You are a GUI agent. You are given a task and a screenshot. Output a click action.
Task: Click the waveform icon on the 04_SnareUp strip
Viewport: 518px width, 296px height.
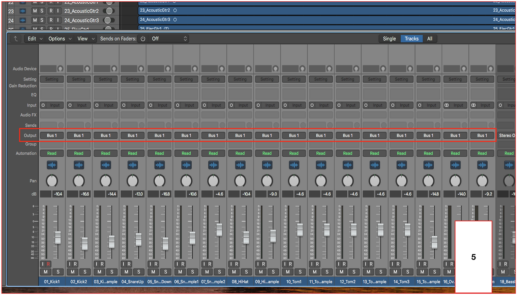(x=133, y=165)
